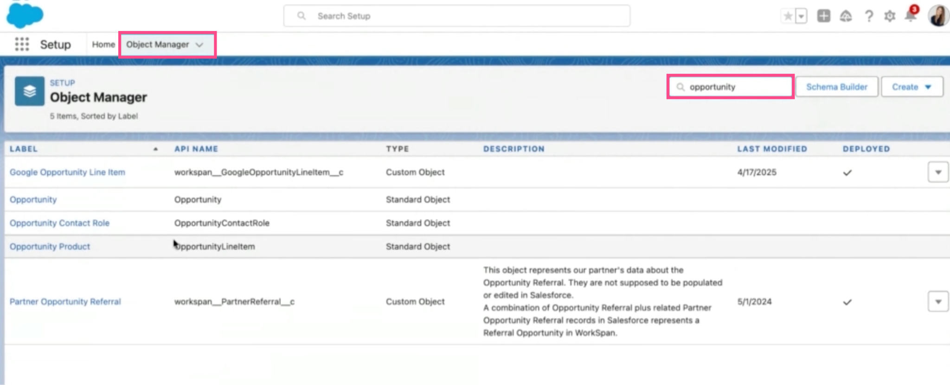Switch to the Home tab
This screenshot has height=385, width=950.
pyautogui.click(x=103, y=45)
